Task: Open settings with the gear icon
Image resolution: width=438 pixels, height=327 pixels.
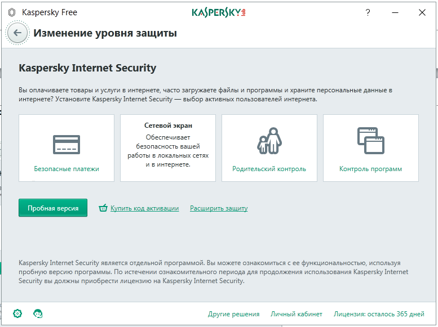Action: click(x=17, y=313)
